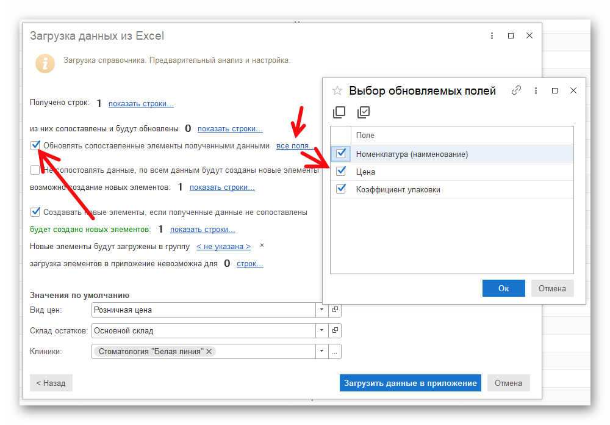Click the copy link icon in dialog header
Image resolution: width=610 pixels, height=425 pixels.
(x=516, y=90)
